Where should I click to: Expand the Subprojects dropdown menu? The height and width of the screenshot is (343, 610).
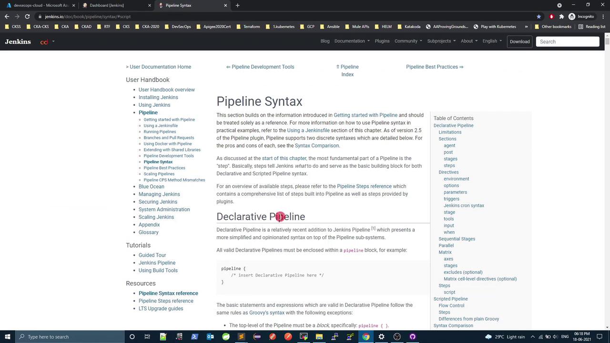[x=441, y=41]
